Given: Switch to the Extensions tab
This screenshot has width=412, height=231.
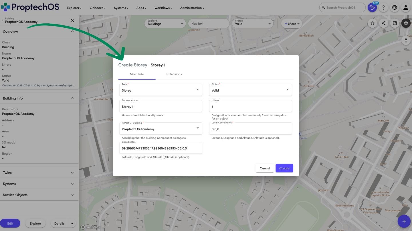Looking at the screenshot, I should tap(174, 74).
